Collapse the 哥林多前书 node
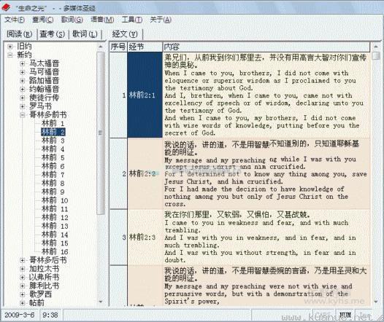The height and width of the screenshot is (322, 384). coord(23,114)
